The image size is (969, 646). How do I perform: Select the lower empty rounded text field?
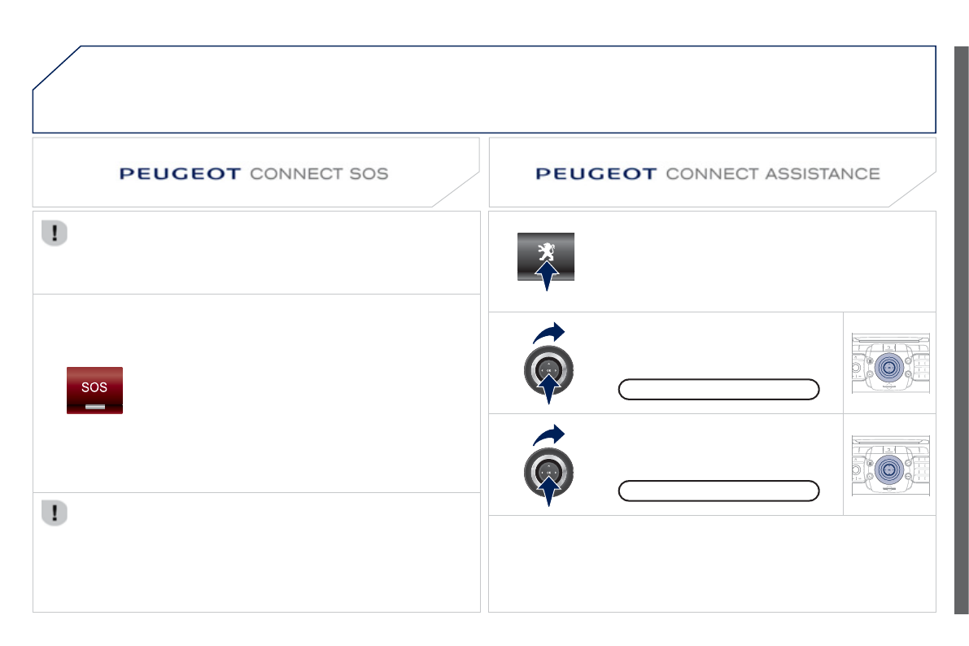(x=718, y=491)
